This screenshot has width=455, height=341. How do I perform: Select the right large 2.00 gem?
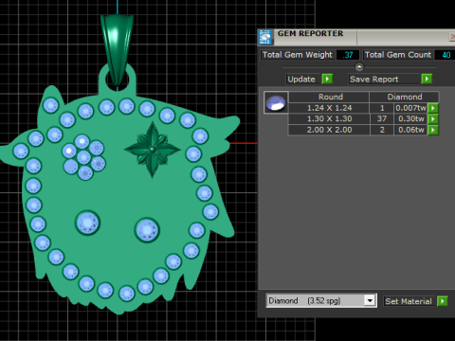[x=147, y=229]
